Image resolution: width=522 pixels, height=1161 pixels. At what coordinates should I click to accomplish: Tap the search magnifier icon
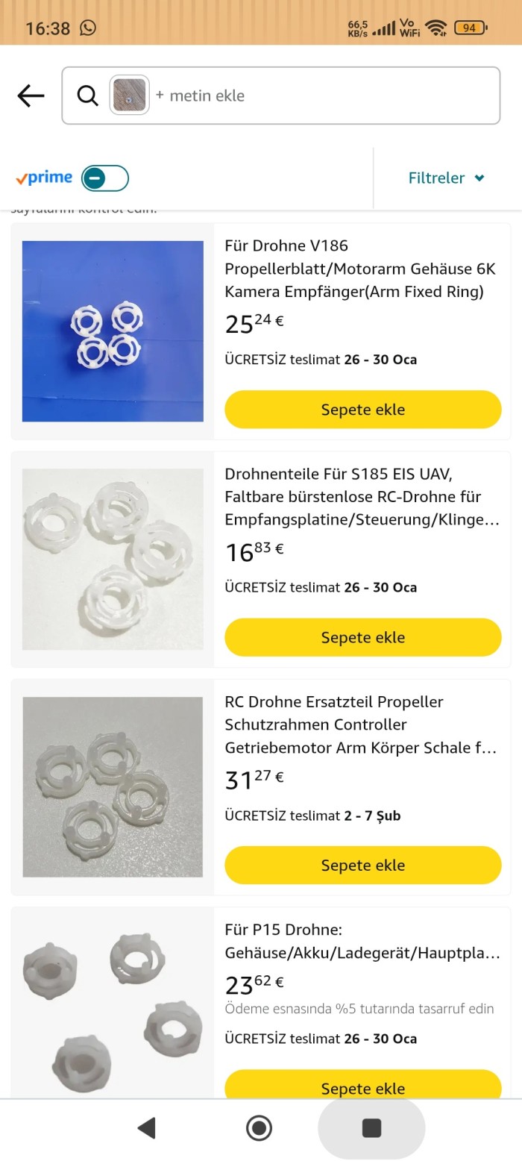(x=88, y=96)
